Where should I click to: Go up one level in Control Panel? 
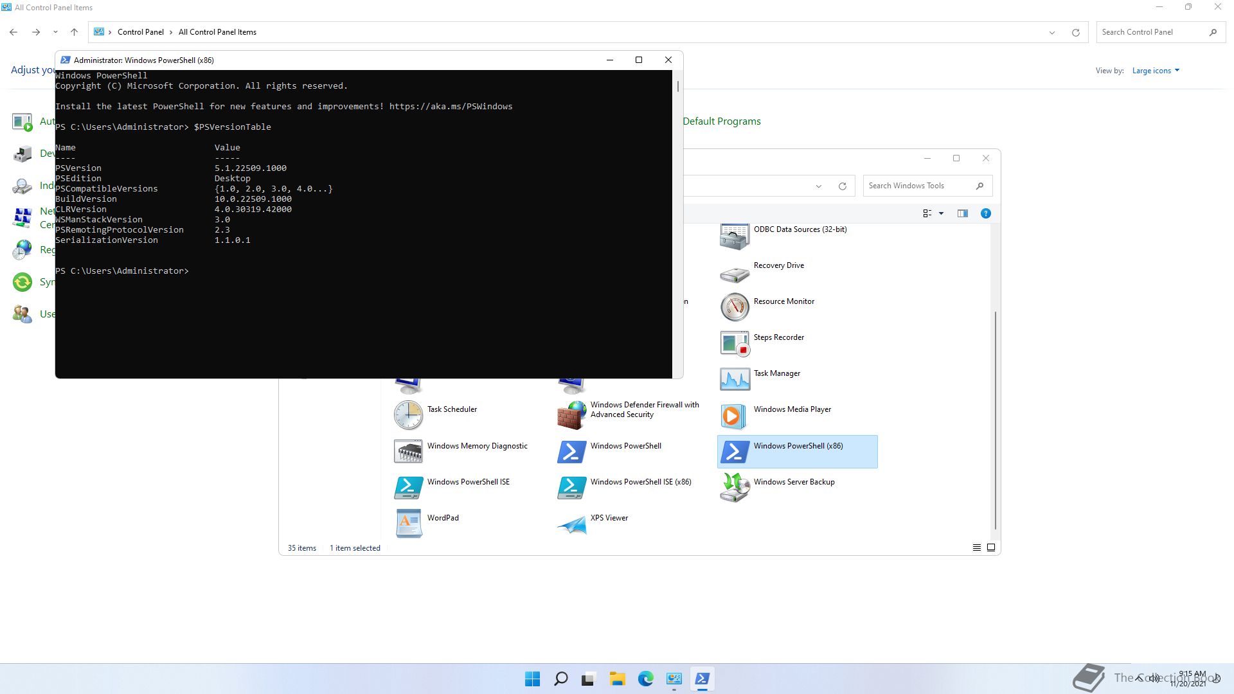click(x=74, y=32)
